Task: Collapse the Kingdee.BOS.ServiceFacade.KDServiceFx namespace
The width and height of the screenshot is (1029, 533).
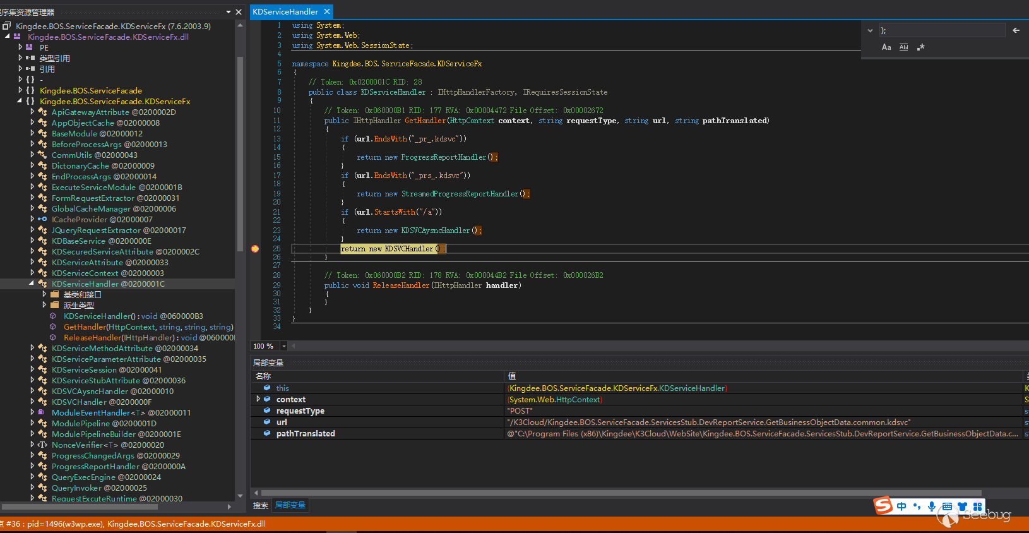Action: click(20, 101)
